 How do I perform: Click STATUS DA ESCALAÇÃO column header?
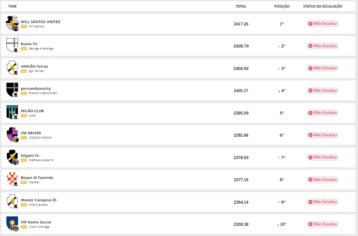coord(322,6)
